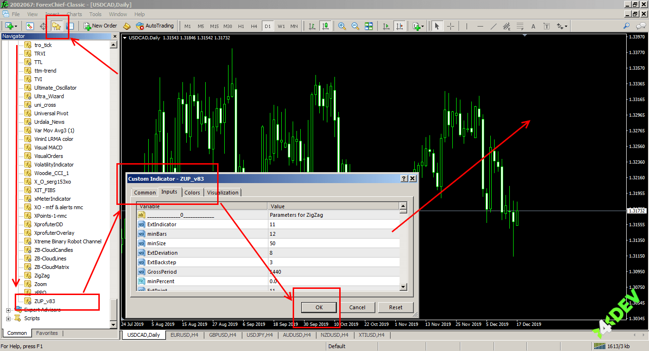
Task: Open MetaEditor from toolbar icon
Action: [x=127, y=26]
